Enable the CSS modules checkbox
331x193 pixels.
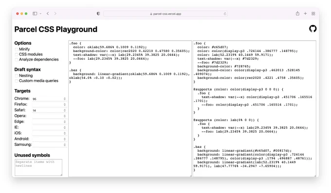point(17,54)
